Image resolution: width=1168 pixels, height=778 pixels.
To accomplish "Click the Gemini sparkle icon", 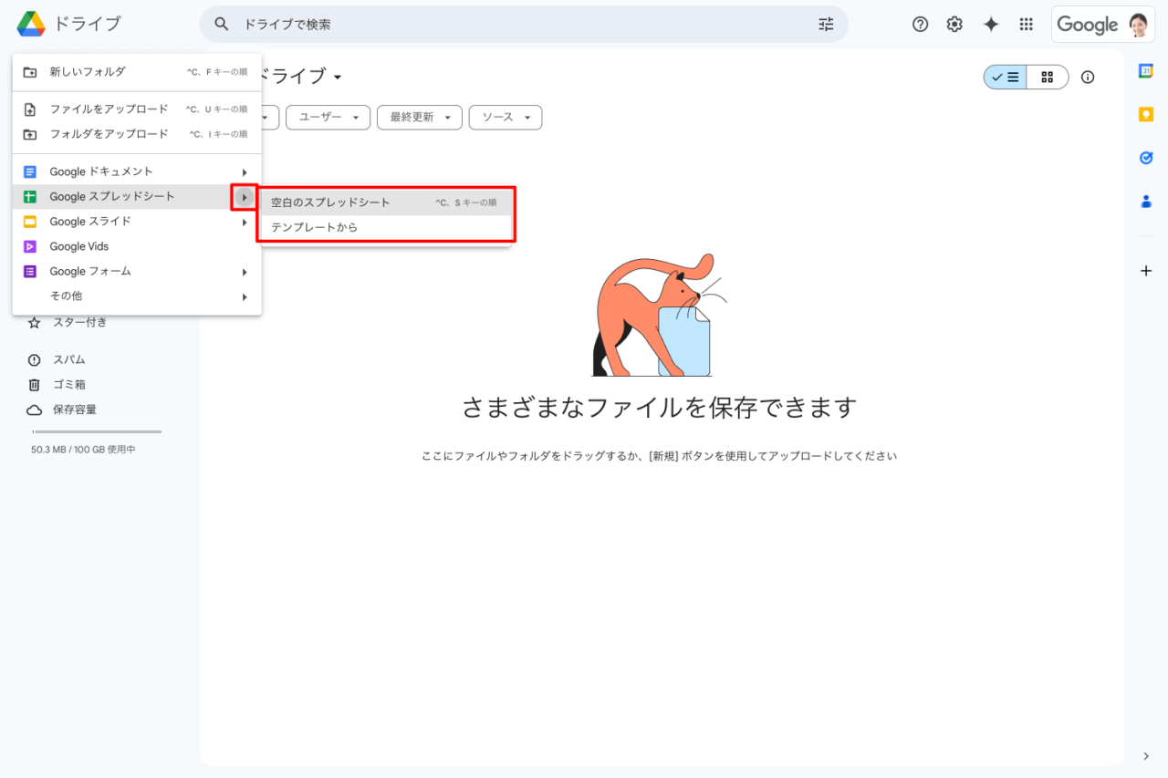I will [991, 25].
